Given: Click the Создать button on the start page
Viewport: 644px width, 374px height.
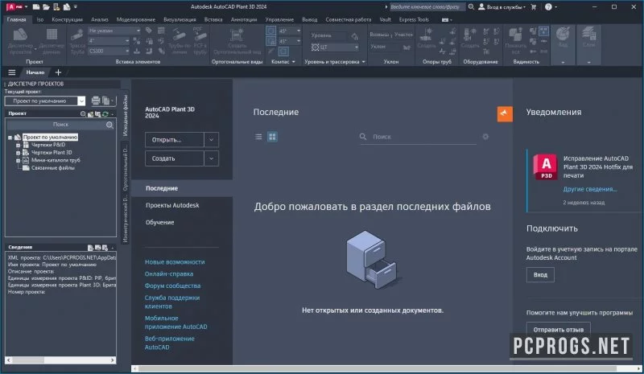Looking at the screenshot, I should coord(175,158).
